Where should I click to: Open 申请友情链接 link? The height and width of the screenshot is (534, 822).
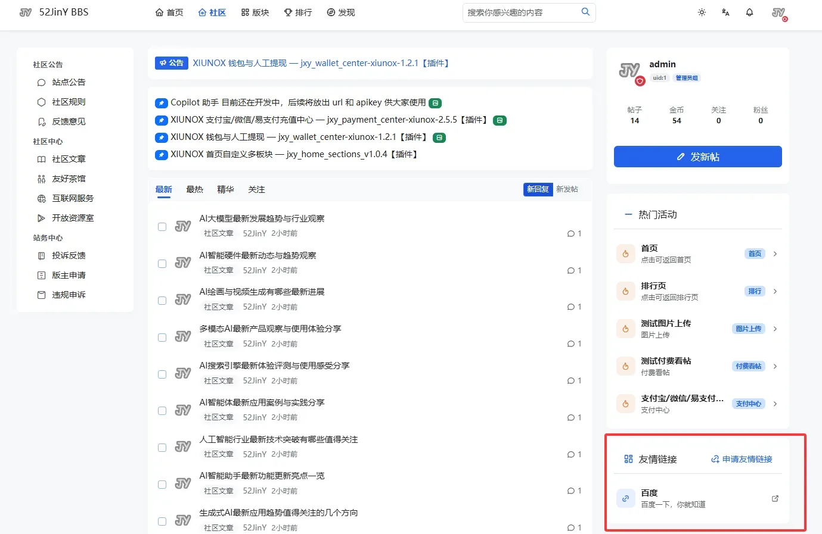[742, 459]
